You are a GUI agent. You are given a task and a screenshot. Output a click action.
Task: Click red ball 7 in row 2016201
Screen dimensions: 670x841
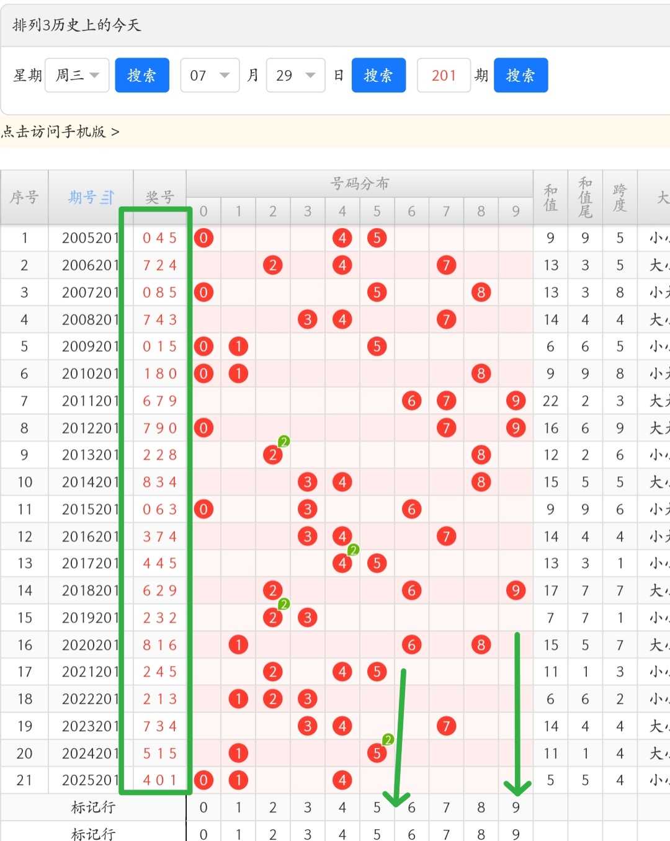point(446,536)
